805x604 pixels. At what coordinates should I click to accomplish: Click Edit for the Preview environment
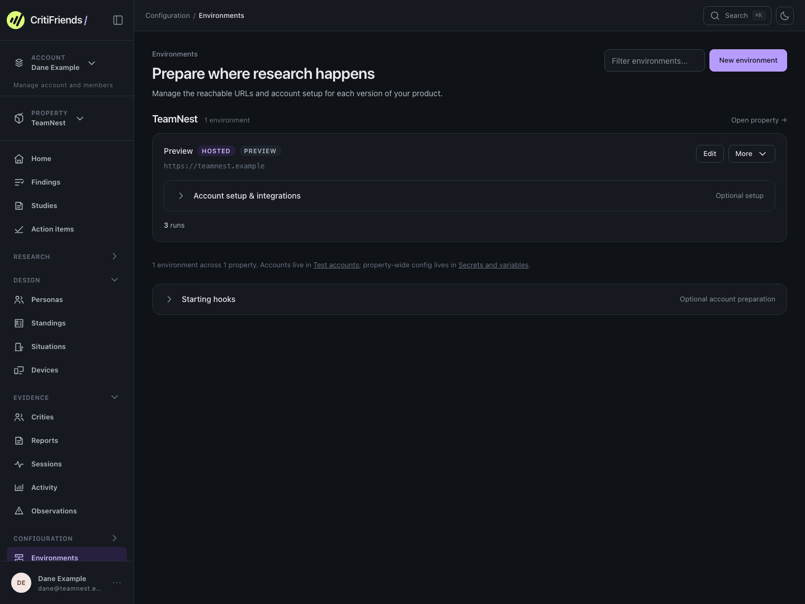point(710,154)
